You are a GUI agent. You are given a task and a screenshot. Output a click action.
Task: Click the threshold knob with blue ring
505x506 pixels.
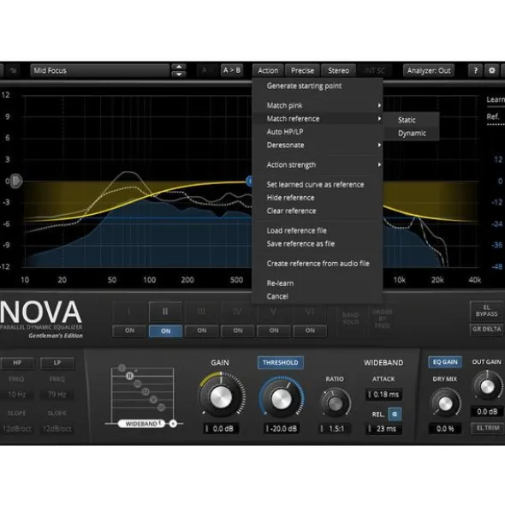tap(282, 399)
